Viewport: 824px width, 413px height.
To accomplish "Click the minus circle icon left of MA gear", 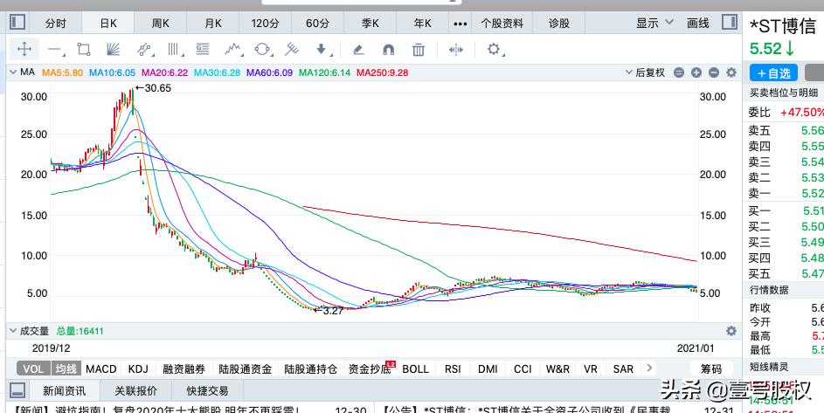I will point(714,72).
